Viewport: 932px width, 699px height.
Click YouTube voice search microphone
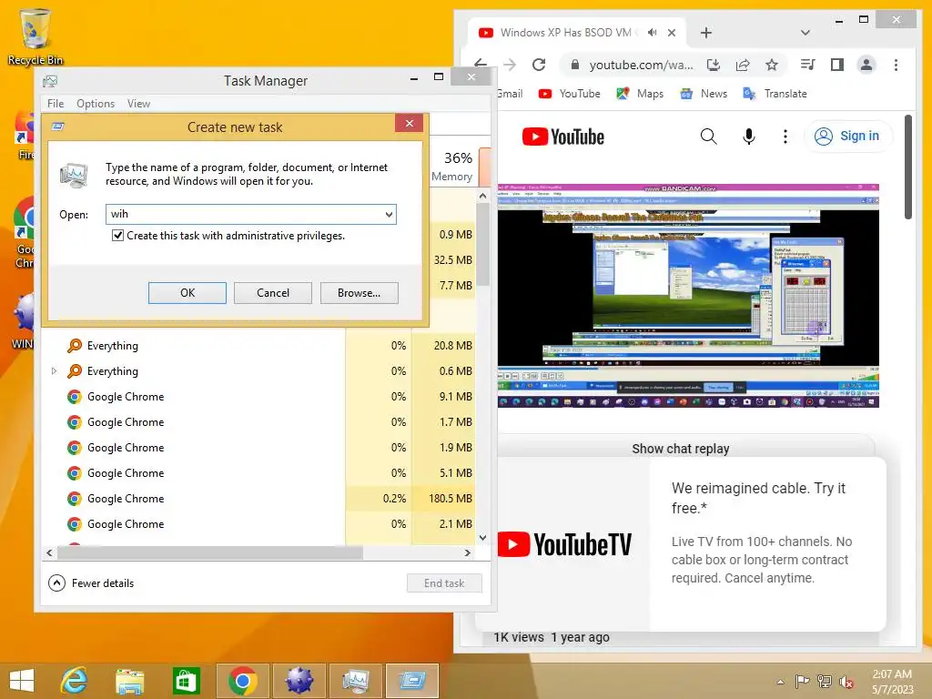749,137
